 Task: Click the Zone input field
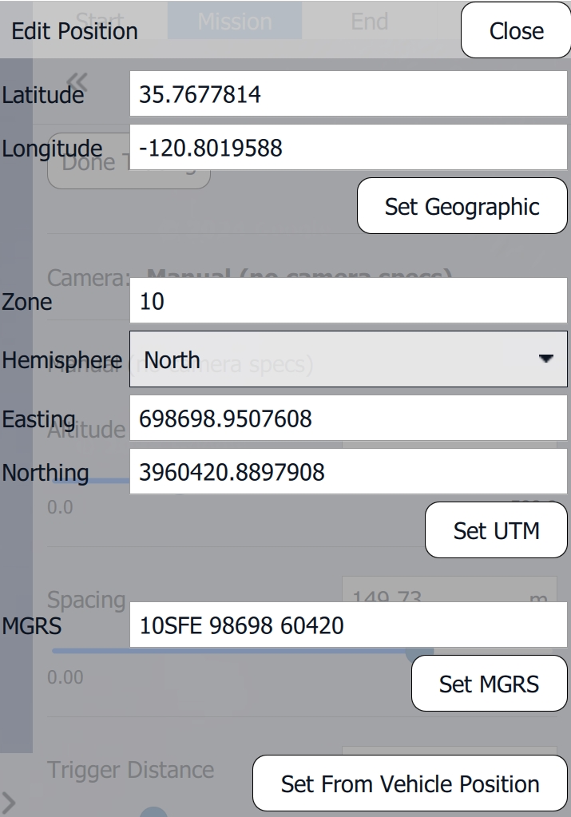[x=348, y=301]
